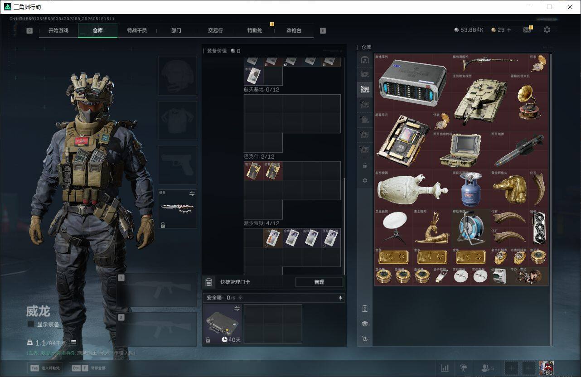Click the 53,884K currency balance

[x=469, y=30]
